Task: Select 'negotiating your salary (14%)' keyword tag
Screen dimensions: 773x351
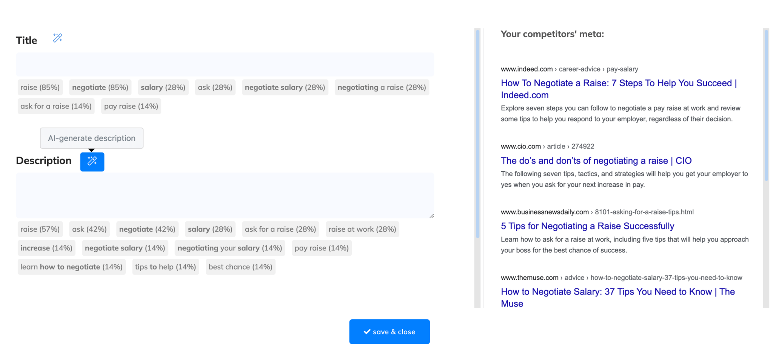Action: tap(229, 248)
